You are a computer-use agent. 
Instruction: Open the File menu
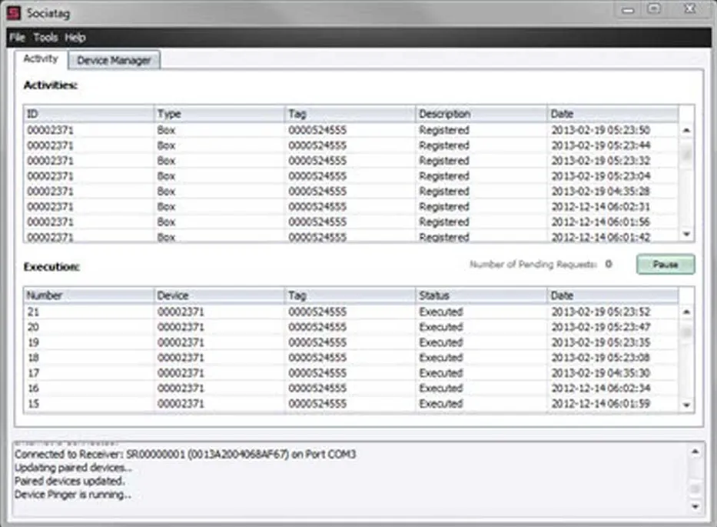point(15,37)
